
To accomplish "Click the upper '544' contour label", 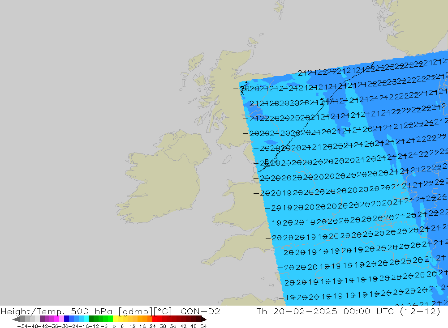I will pyautogui.click(x=327, y=101).
